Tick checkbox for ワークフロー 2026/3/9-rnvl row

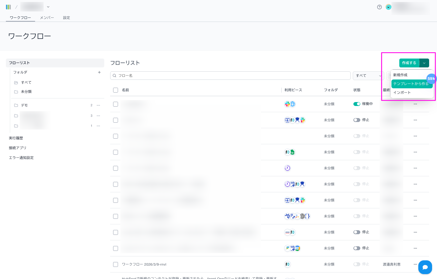(115, 264)
